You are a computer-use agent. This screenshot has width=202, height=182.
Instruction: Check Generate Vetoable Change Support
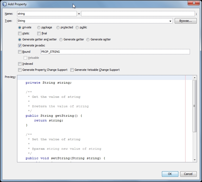click(x=72, y=70)
